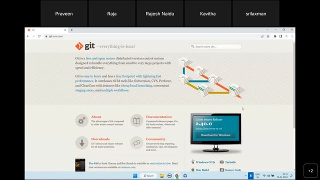The image size is (320, 180).
Task: Open the Mac Build link
Action: pos(202,170)
